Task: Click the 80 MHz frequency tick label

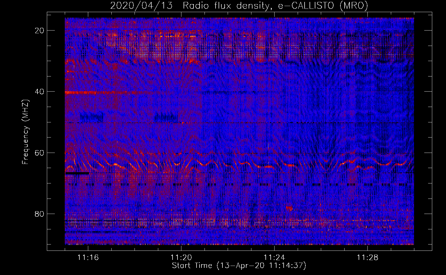Action: [x=40, y=214]
